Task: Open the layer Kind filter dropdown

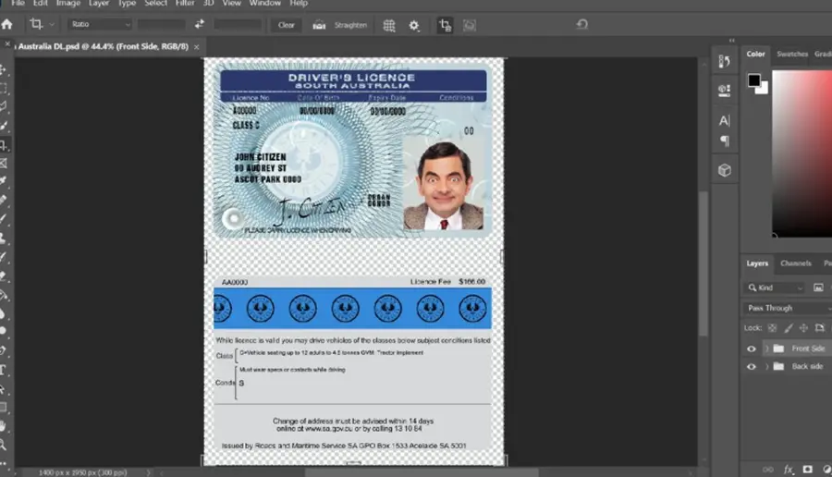Action: 776,287
